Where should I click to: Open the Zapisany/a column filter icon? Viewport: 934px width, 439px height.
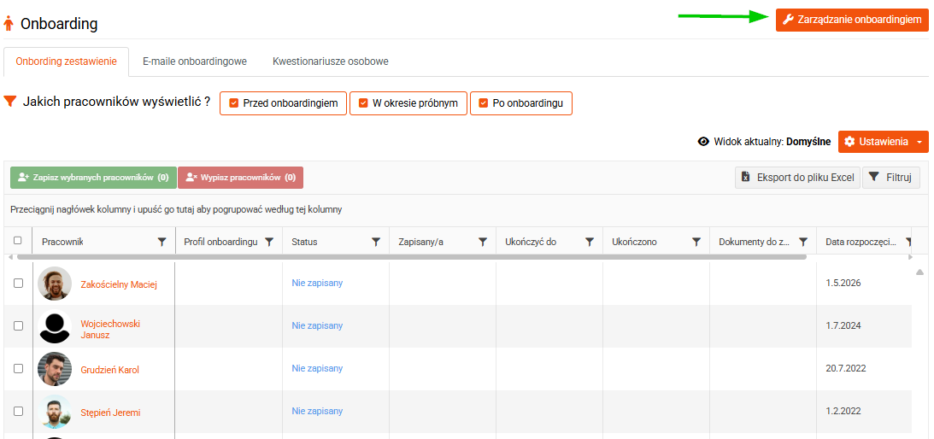click(483, 242)
